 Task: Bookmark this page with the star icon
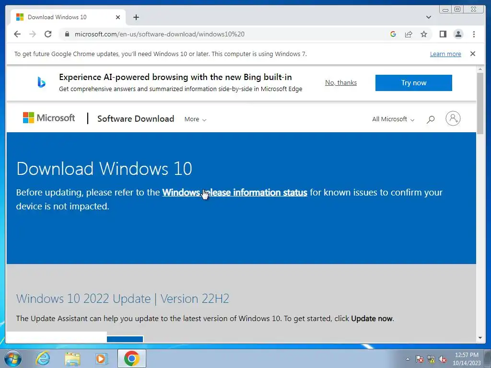pyautogui.click(x=424, y=34)
